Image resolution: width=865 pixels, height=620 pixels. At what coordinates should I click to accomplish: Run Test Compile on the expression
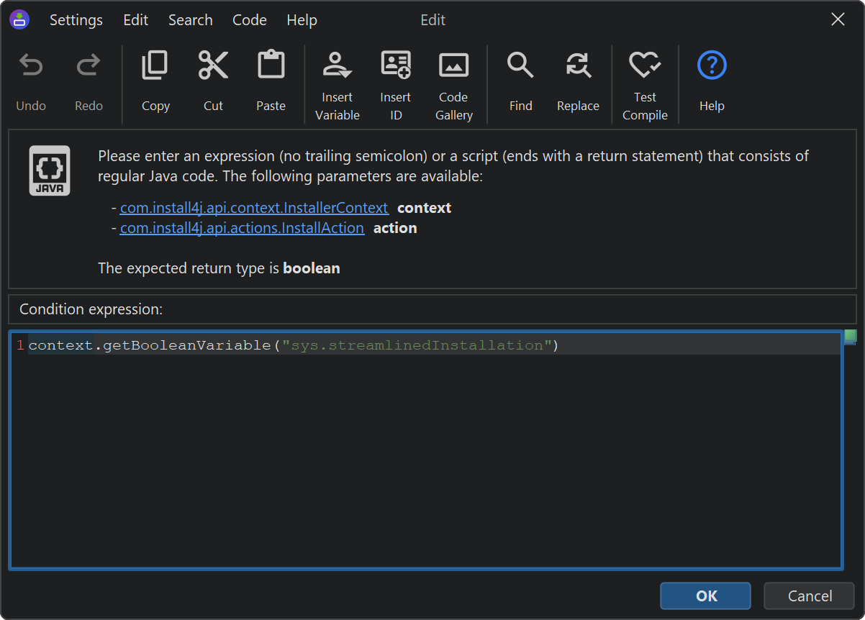point(645,67)
